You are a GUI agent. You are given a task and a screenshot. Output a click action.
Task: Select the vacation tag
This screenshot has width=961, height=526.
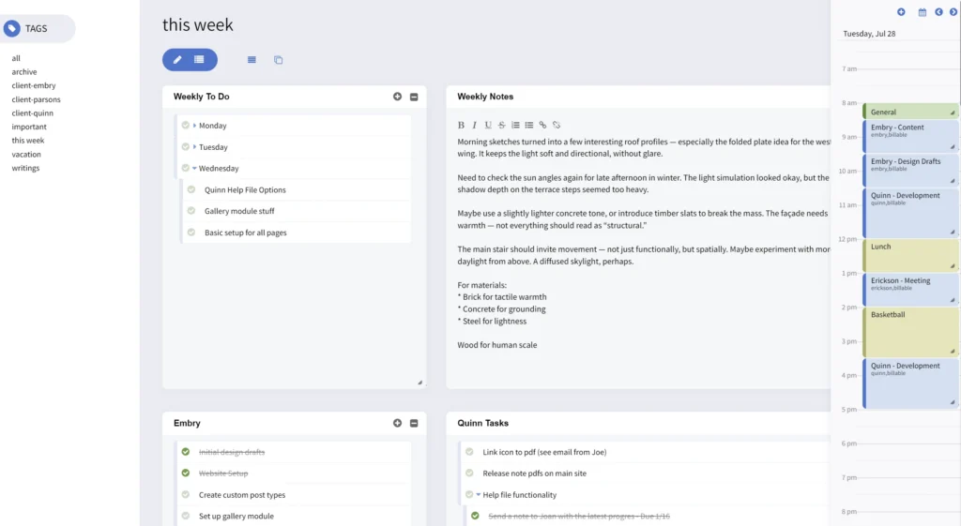point(26,155)
